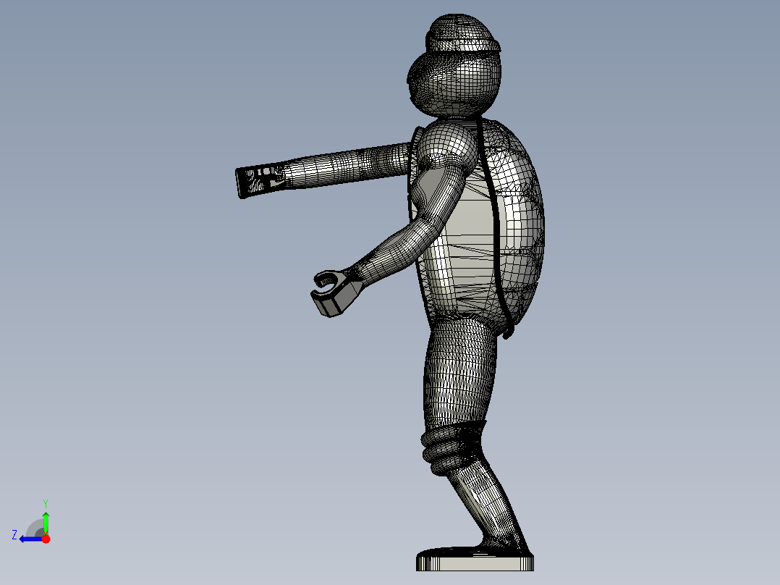Click the green Y axis arrow of triad

[x=46, y=522]
